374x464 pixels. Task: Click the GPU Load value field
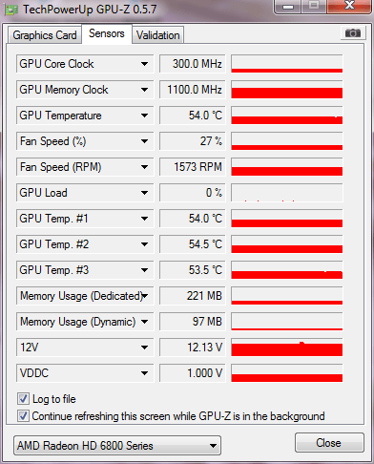pos(193,193)
